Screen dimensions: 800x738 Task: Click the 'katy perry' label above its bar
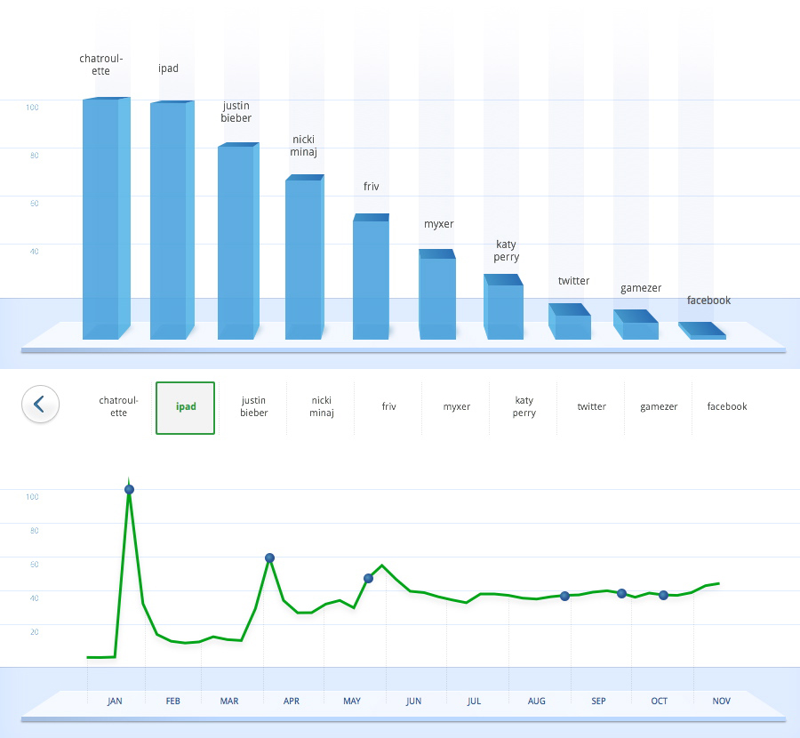click(x=506, y=251)
